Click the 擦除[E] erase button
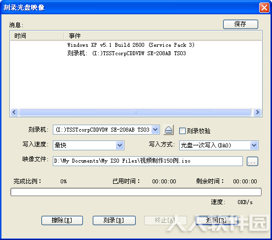The image size is (272, 240). coord(62,220)
